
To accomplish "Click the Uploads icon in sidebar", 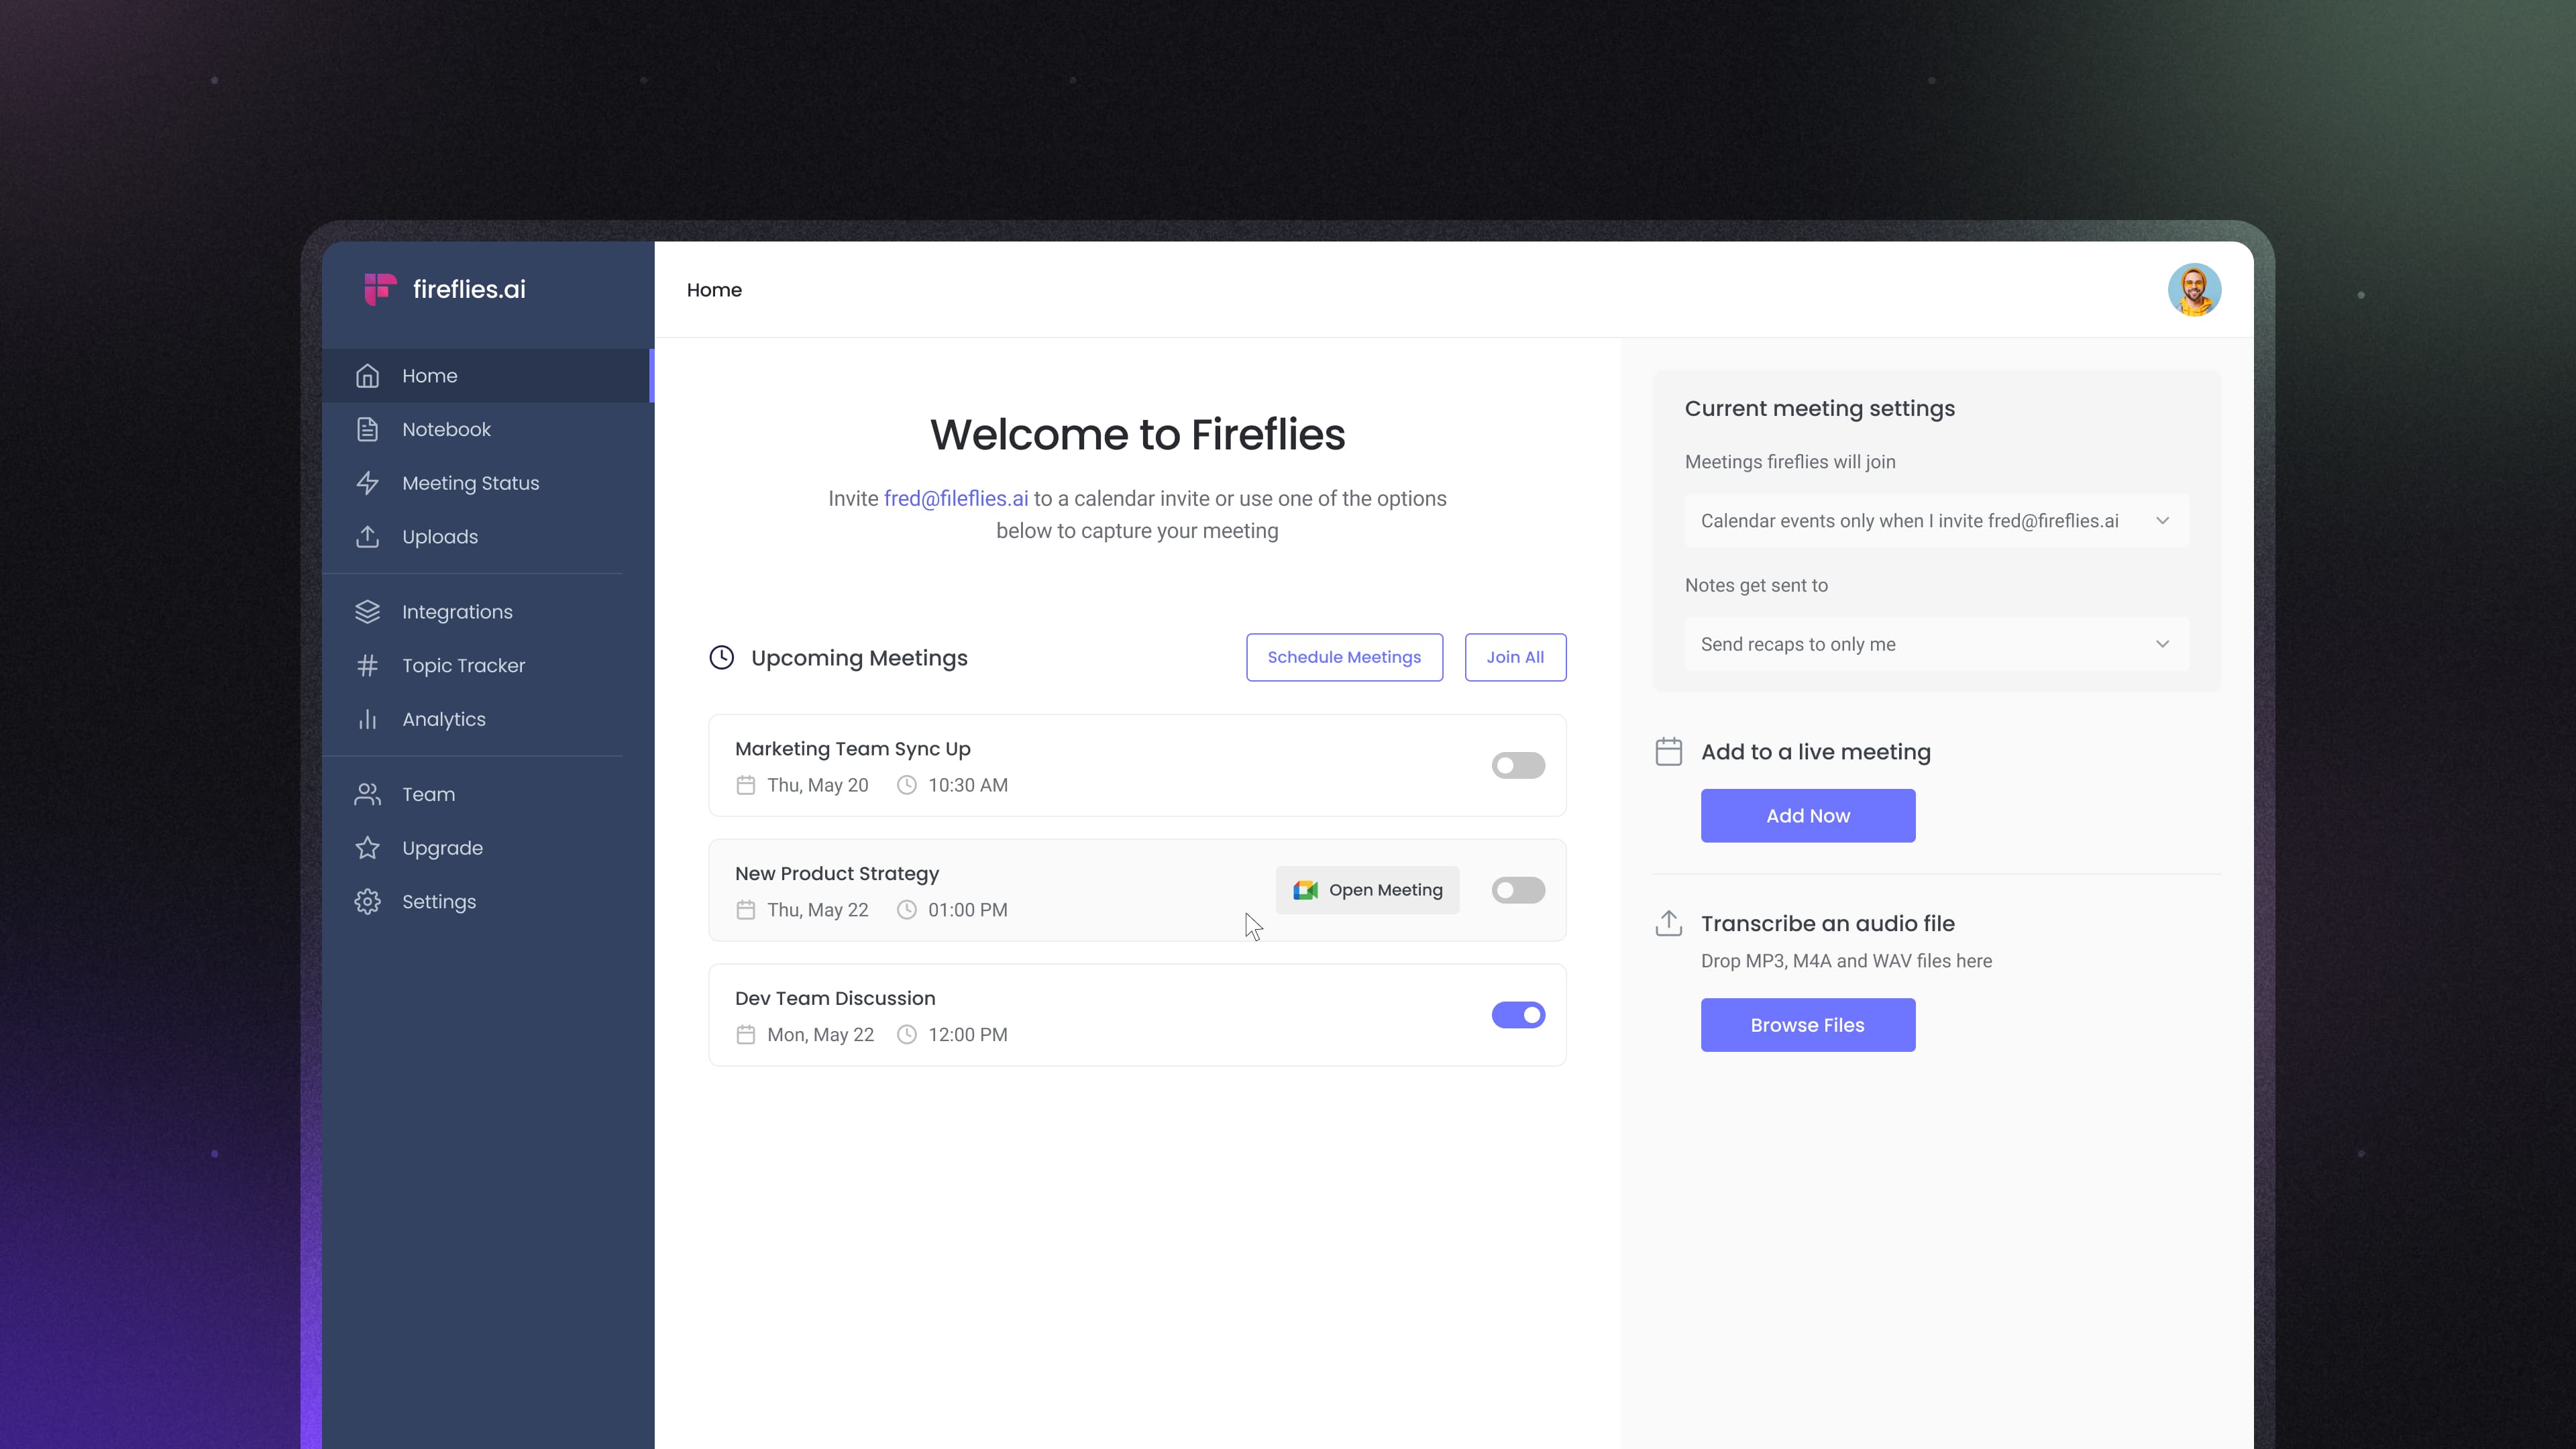I will [367, 537].
